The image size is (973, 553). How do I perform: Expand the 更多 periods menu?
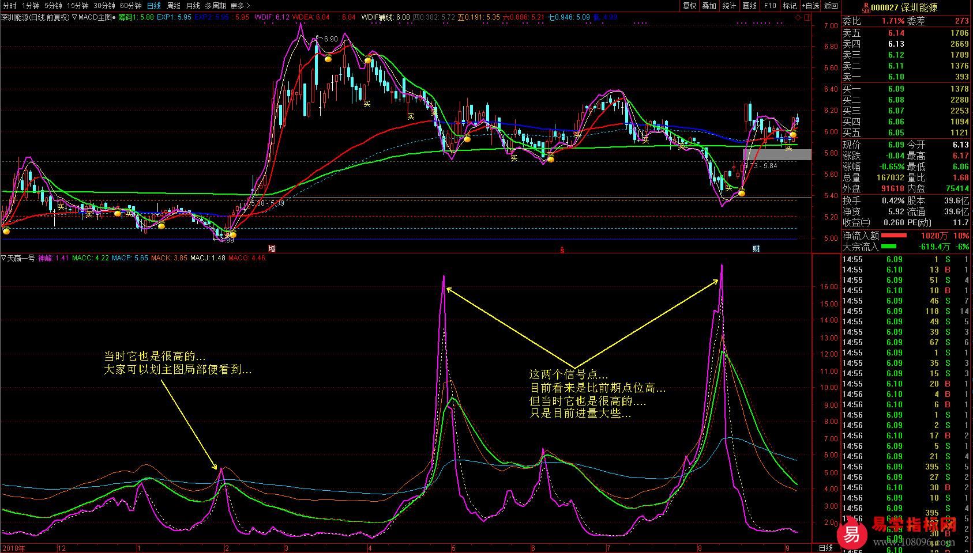(x=240, y=6)
